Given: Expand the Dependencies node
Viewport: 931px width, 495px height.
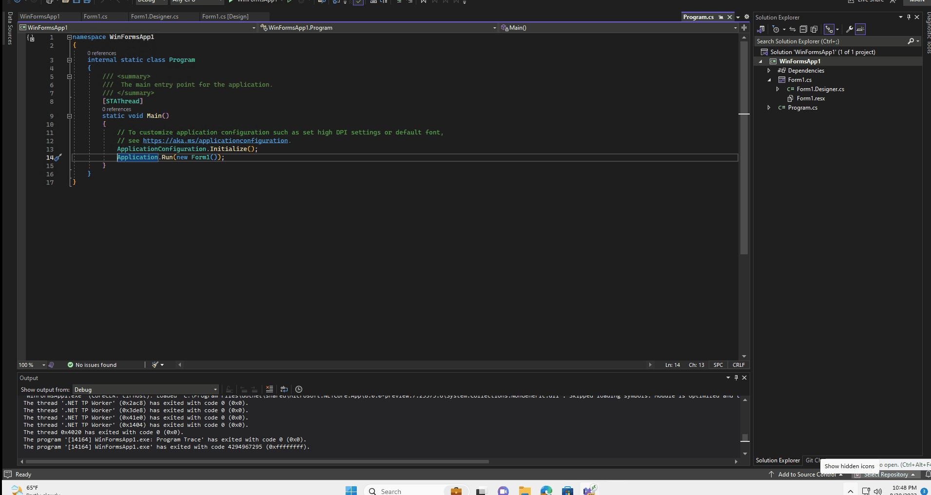Looking at the screenshot, I should 769,71.
